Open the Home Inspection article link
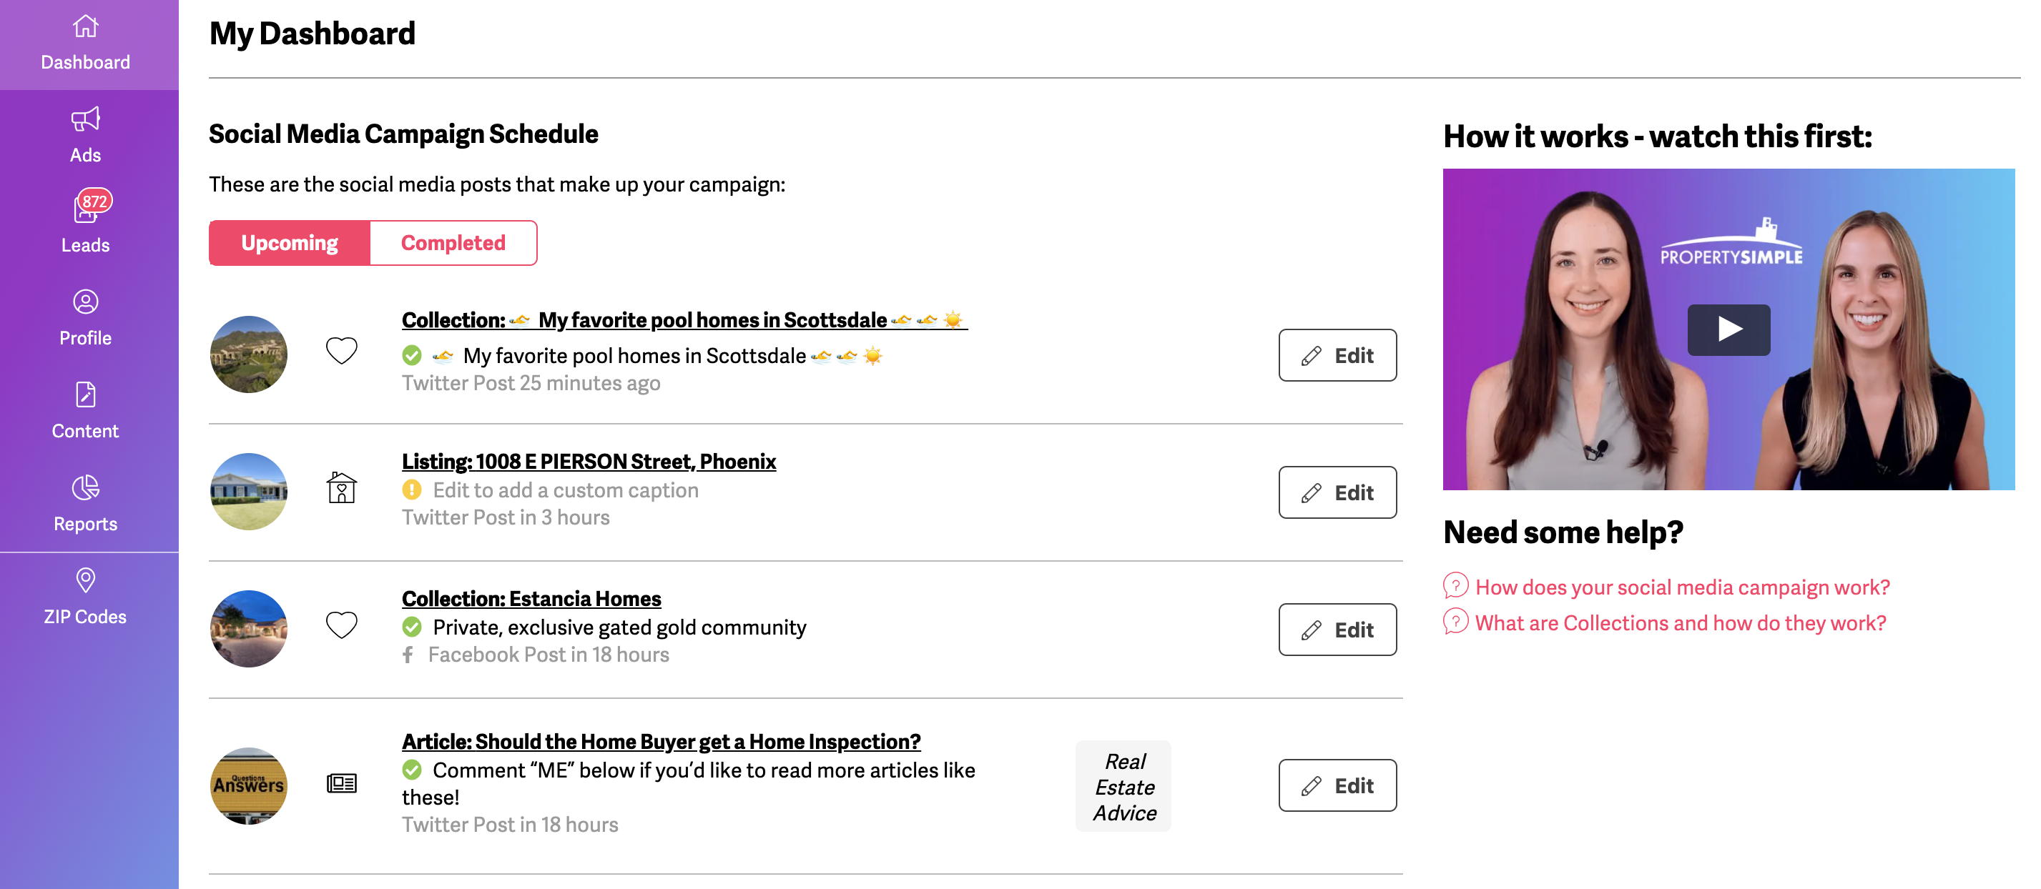 661,742
